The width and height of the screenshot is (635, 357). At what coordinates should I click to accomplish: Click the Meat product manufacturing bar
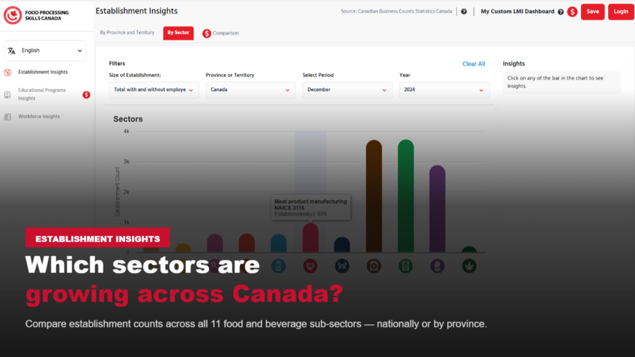coord(311,238)
